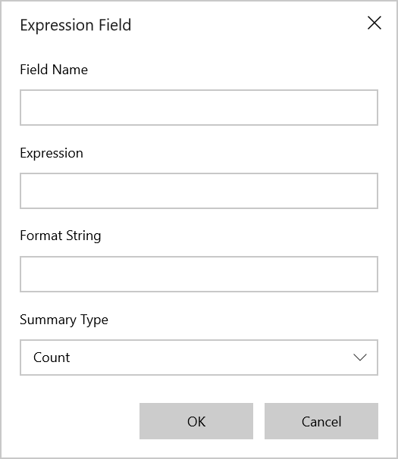The width and height of the screenshot is (398, 459).
Task: Accept the expression field by clicking OK
Action: [196, 421]
